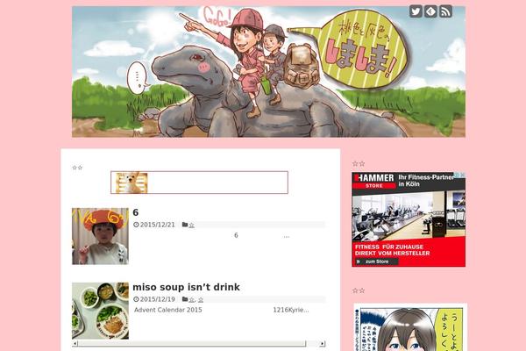Screen dimensions: 526x351
Task: Click the 2015/12/21 post date
Action: [157, 225]
